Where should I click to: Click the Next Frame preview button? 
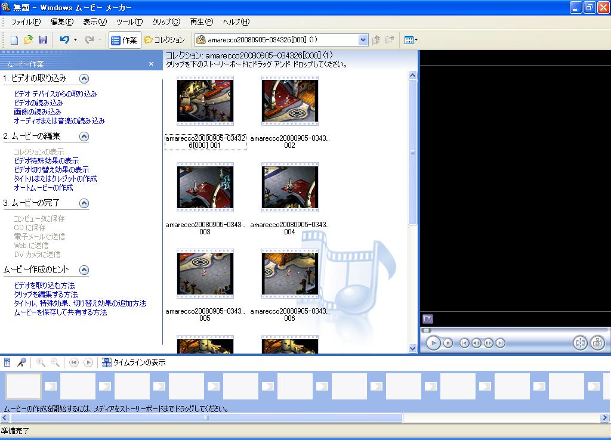(488, 343)
